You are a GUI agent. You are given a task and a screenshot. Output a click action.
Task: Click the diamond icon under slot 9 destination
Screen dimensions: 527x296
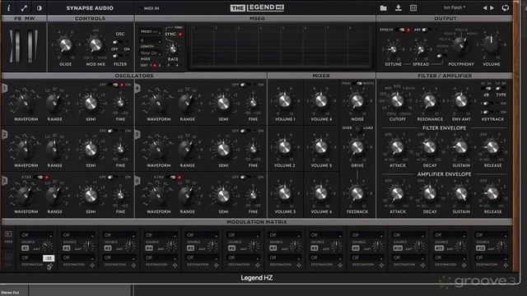click(381, 266)
